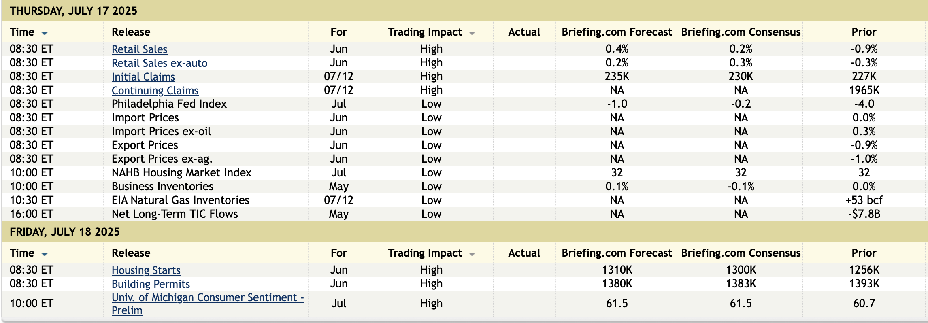928x323 pixels.
Task: Click the Friday Prior column header
Action: pyautogui.click(x=864, y=253)
